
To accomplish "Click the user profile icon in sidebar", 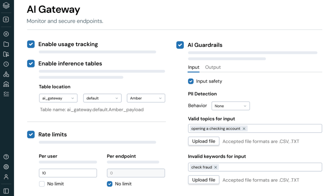I will (6, 177).
